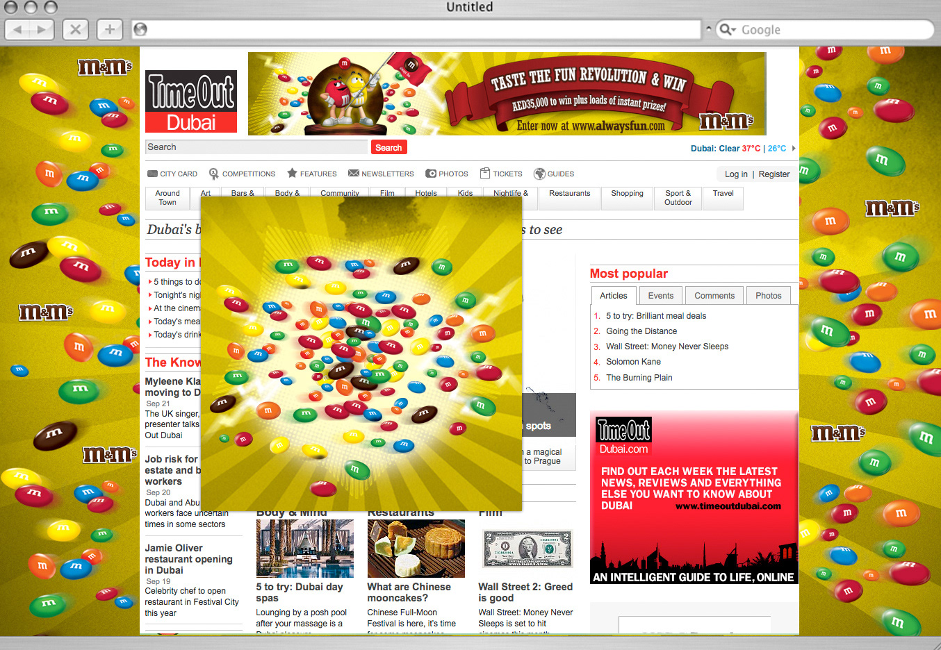Open Features via the star icon
Viewport: 941px width, 650px height.
coord(292,173)
